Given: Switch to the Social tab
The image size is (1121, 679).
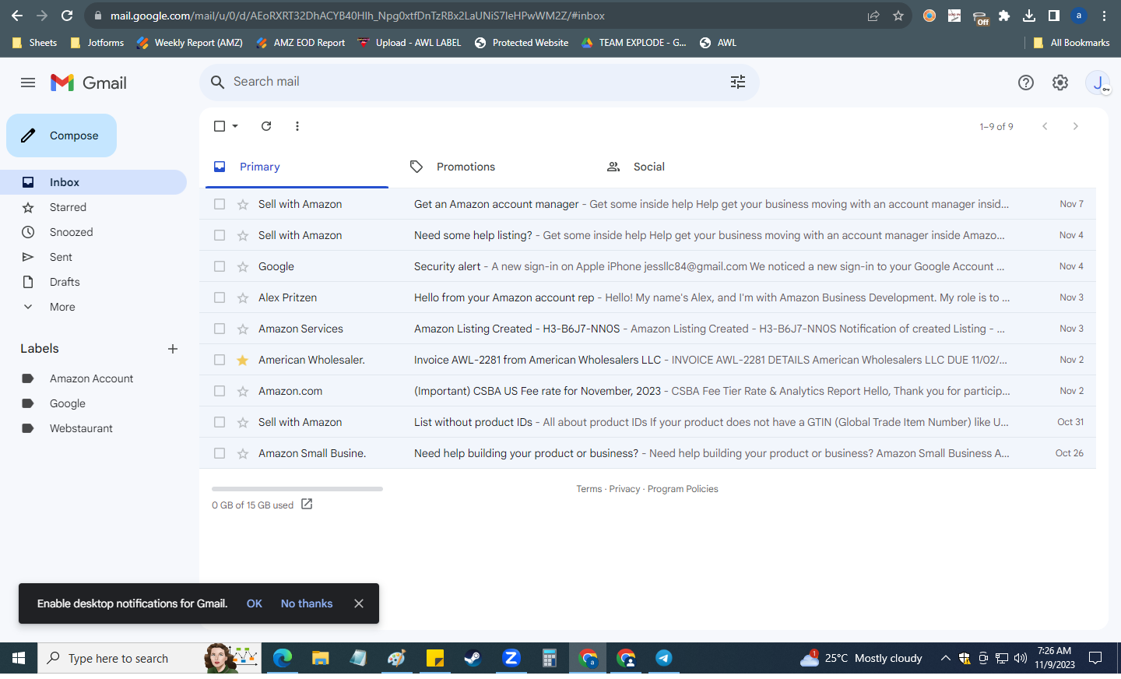Looking at the screenshot, I should point(691,167).
